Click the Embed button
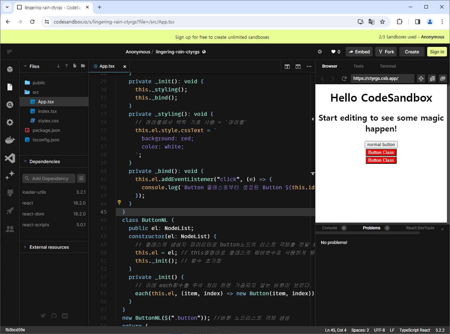The height and width of the screenshot is (334, 450). [x=359, y=52]
